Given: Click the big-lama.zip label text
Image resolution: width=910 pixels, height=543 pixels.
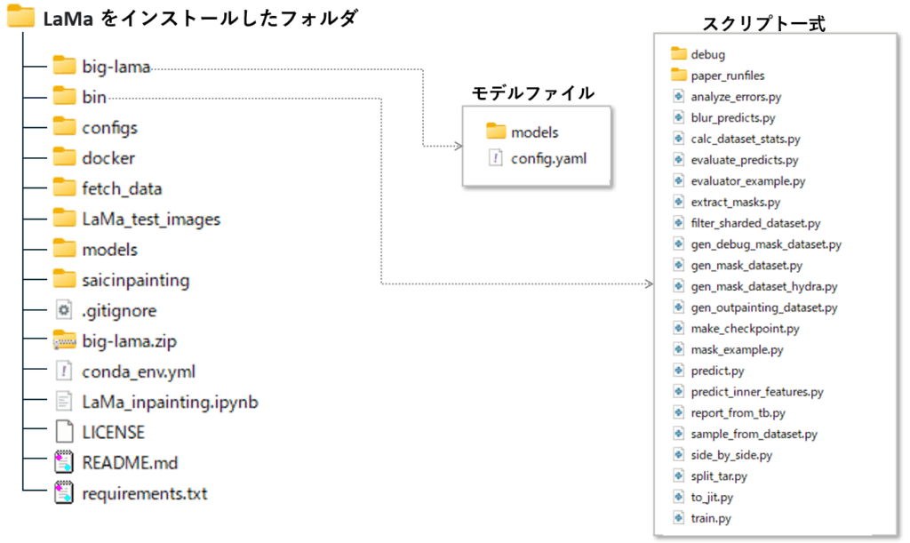Looking at the screenshot, I should (129, 341).
